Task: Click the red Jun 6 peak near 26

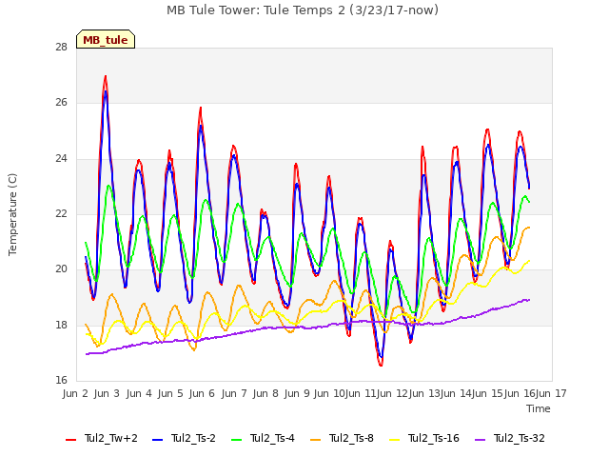Action: point(201,108)
